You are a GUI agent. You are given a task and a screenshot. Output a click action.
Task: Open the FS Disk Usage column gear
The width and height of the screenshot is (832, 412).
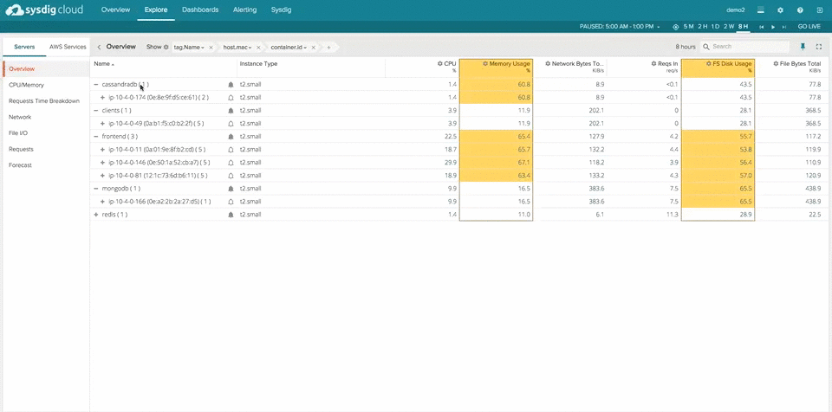click(x=708, y=64)
